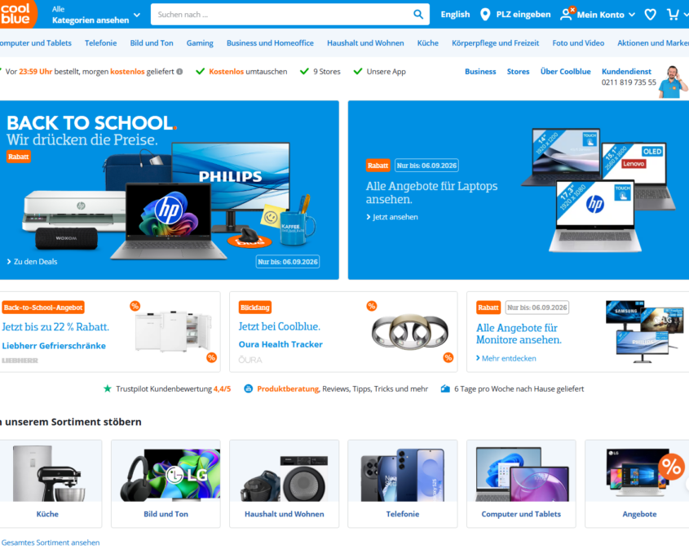Click Oura rings product image
Viewport: 689px width, 558px height.
pos(410,332)
